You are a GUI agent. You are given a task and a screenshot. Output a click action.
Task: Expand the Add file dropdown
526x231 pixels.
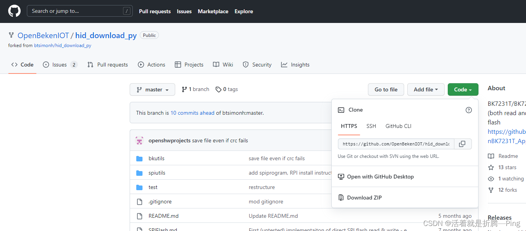[426, 89]
